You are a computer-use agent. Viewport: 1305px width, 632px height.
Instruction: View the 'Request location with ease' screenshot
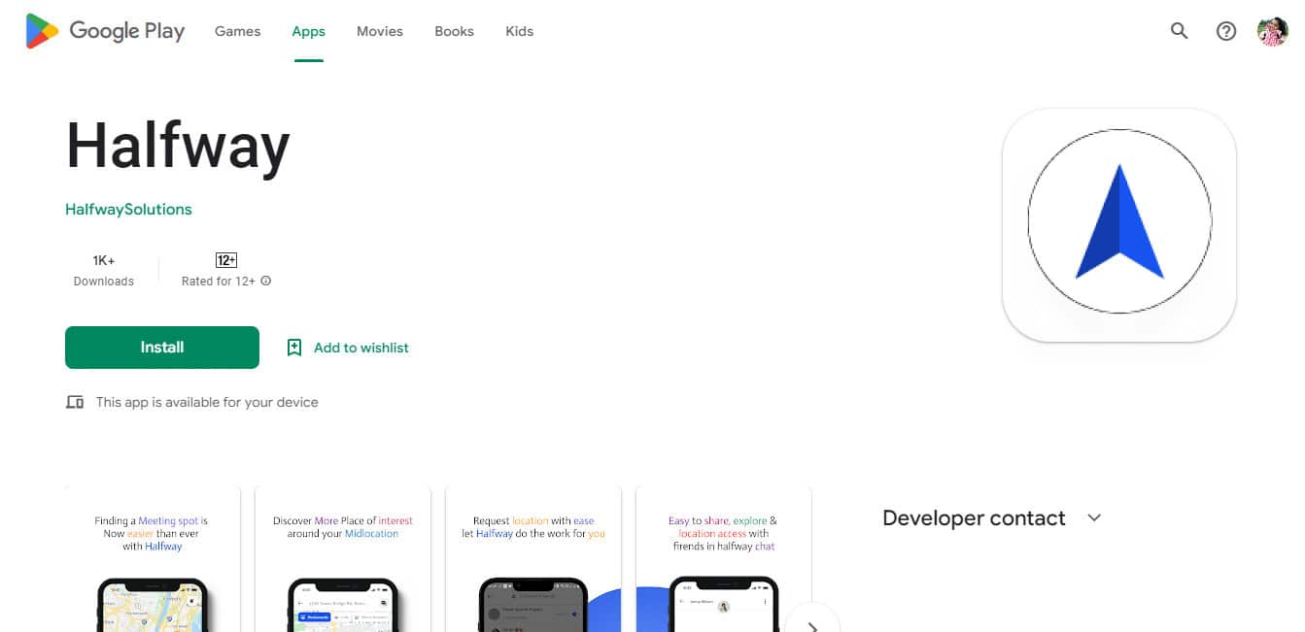533,559
